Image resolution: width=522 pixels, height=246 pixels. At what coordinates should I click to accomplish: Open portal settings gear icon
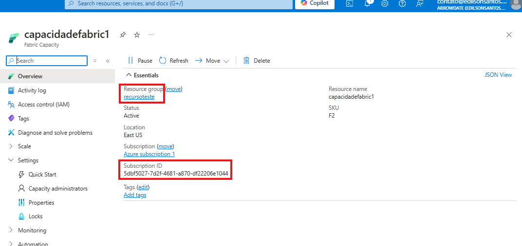tap(385, 3)
